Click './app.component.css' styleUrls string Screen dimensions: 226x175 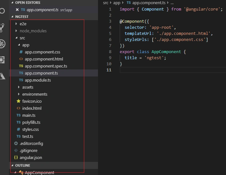180,39
